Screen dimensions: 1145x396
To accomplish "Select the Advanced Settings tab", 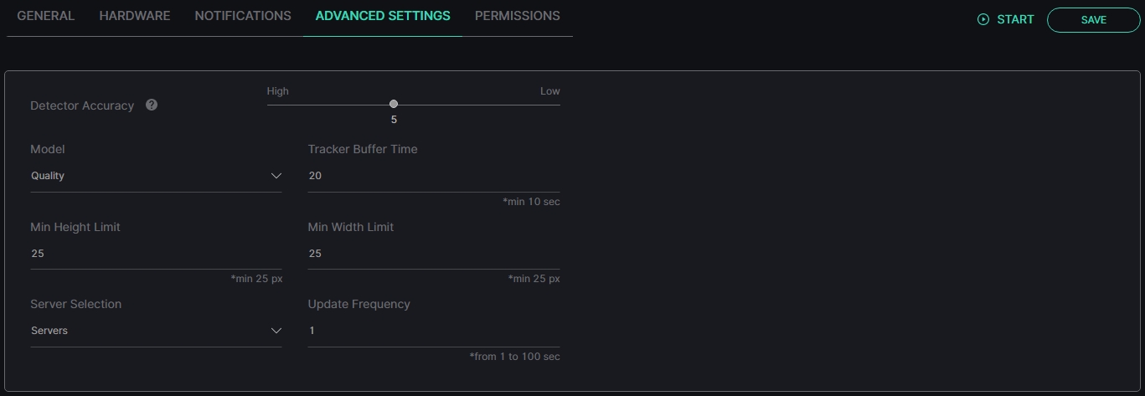I will [383, 16].
